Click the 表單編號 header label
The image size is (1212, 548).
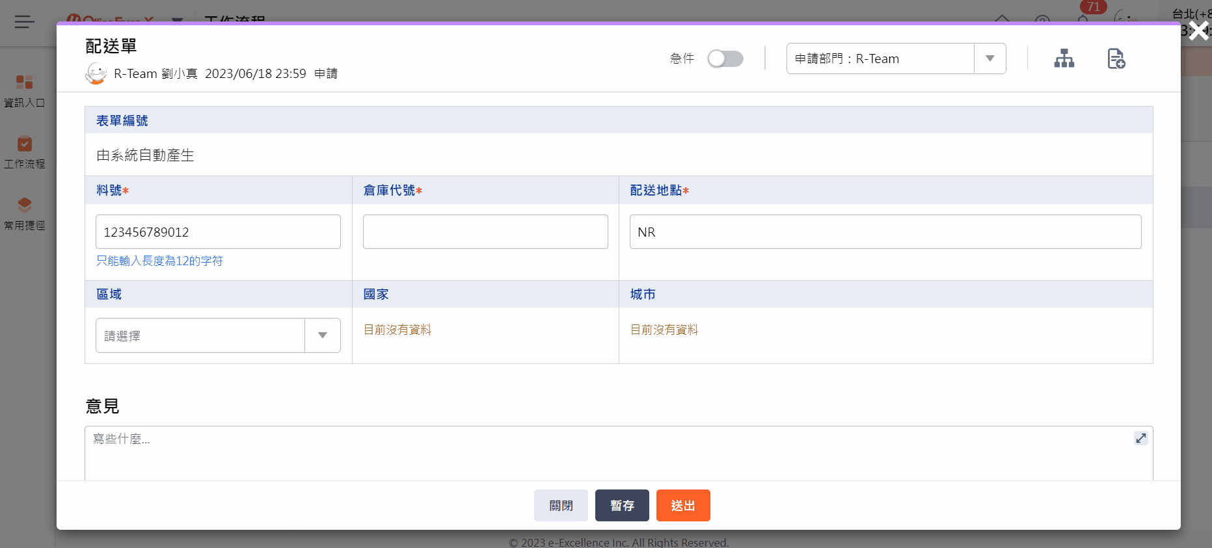[122, 121]
